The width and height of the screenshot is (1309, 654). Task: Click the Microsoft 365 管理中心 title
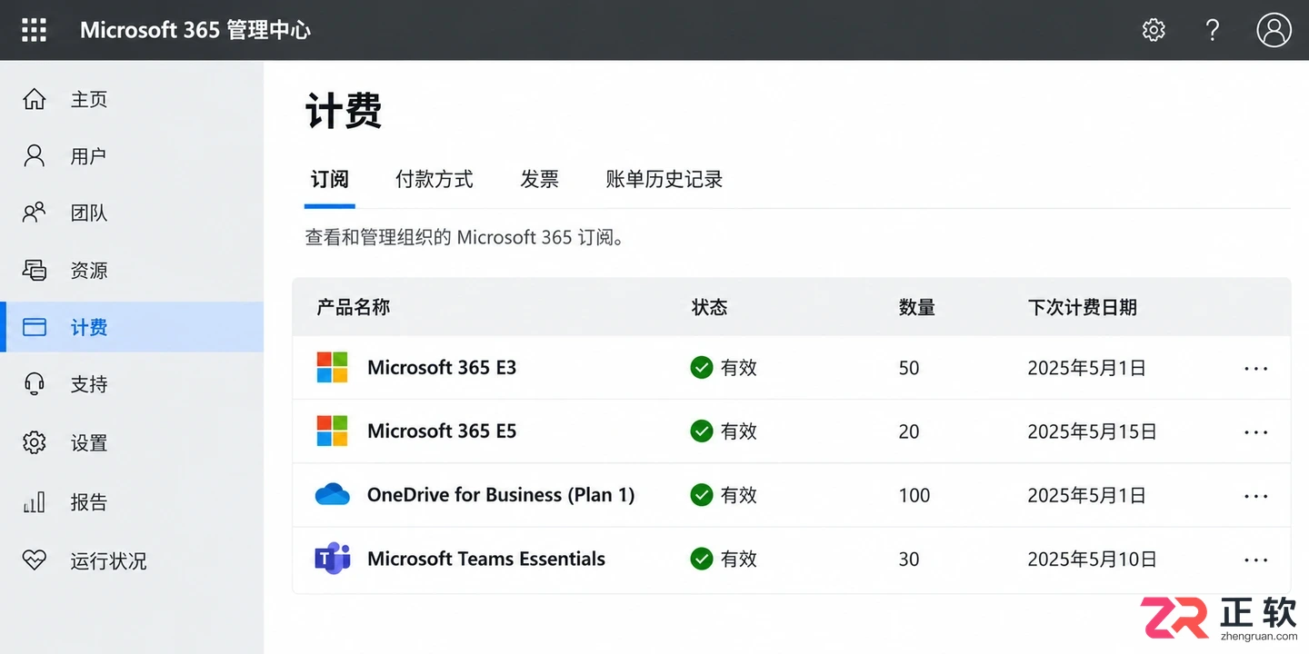(x=195, y=30)
